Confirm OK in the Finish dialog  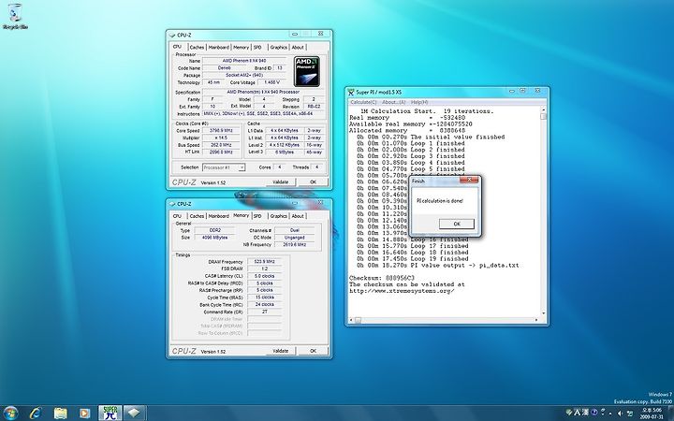(457, 224)
